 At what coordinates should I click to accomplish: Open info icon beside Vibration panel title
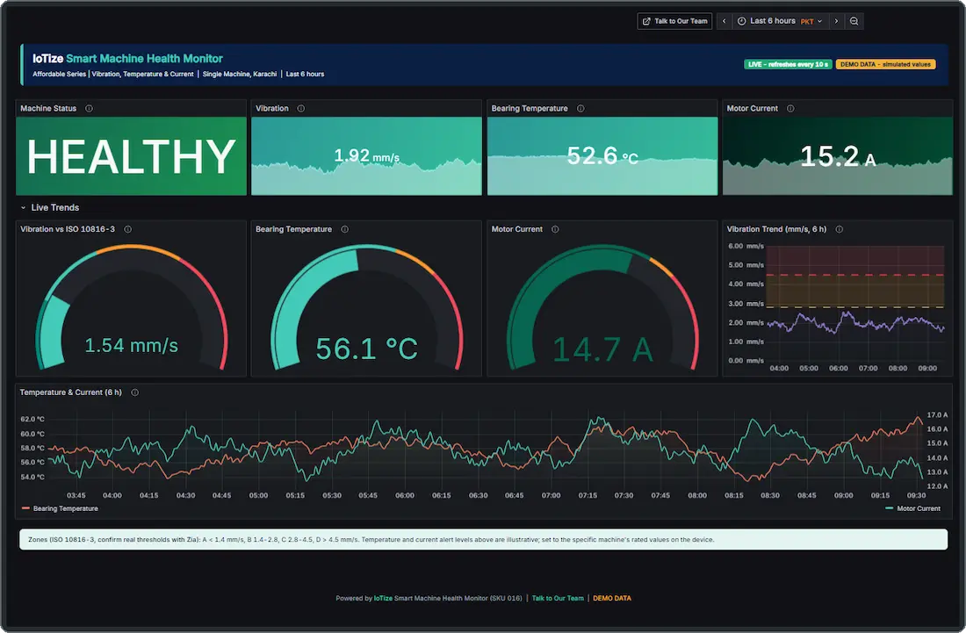301,108
